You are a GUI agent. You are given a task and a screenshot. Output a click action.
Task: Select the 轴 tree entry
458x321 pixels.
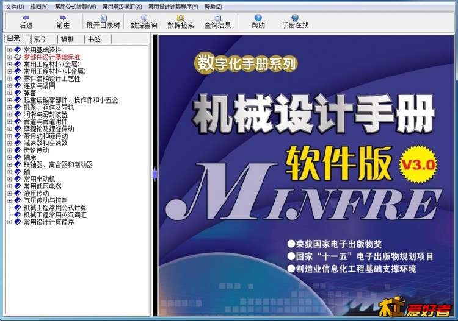click(27, 172)
